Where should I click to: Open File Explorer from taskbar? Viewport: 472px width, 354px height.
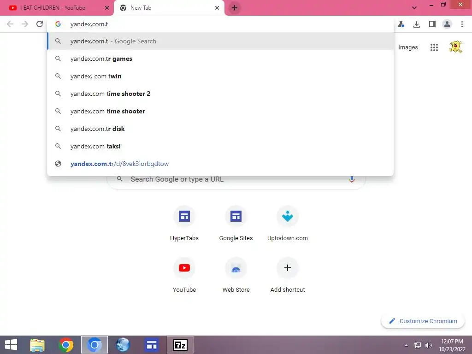tap(37, 345)
